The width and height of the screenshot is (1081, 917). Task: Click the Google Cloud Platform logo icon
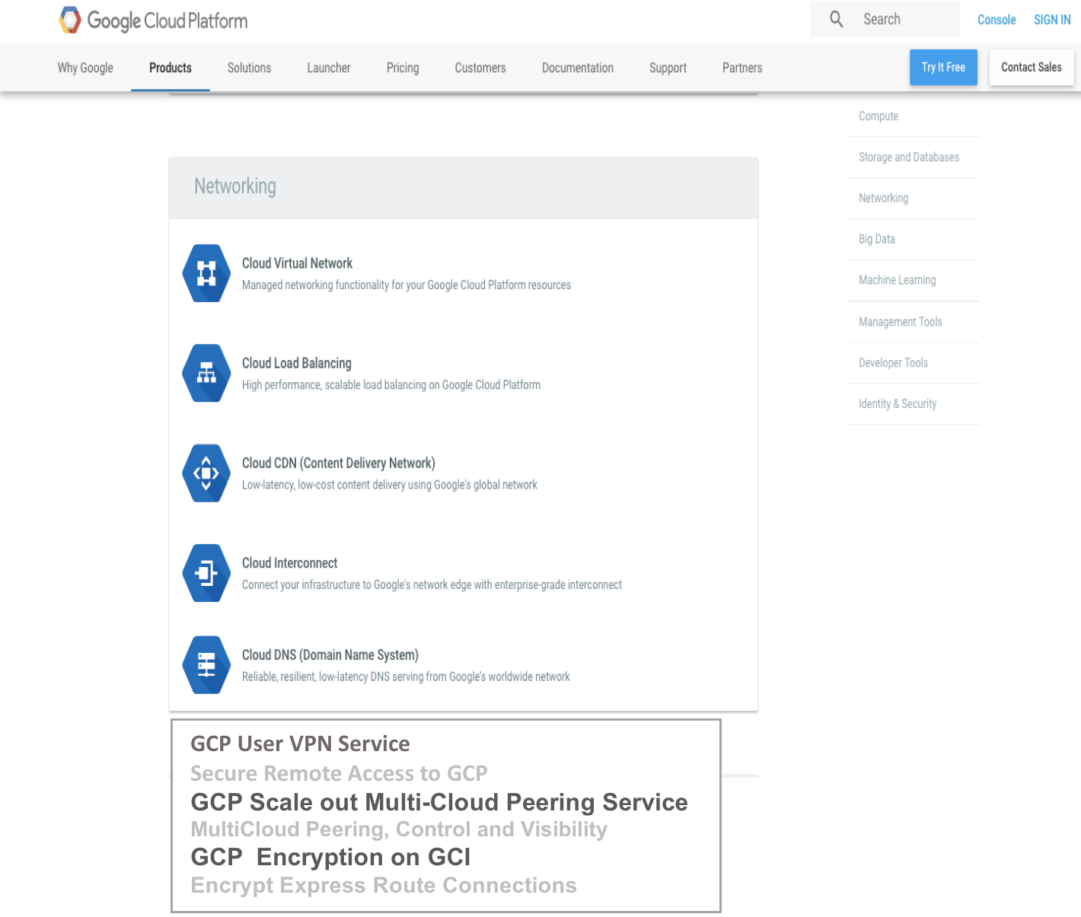pos(70,21)
